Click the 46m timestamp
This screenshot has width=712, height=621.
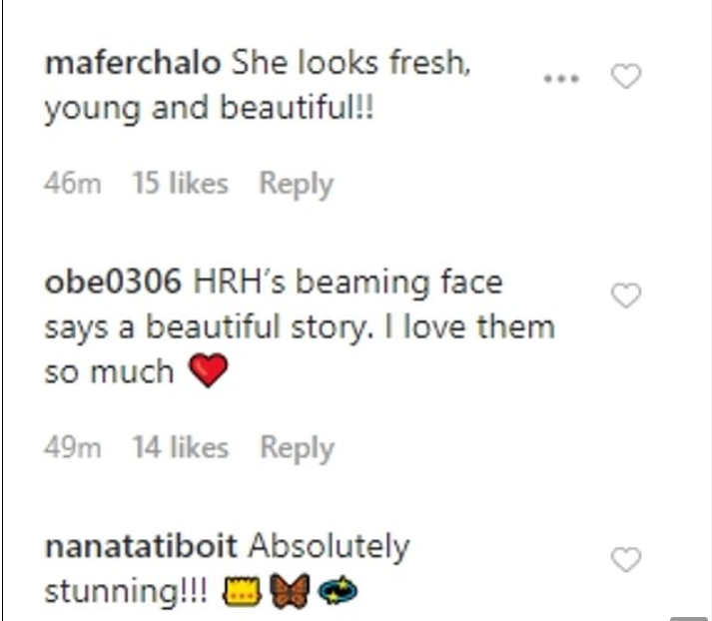click(73, 184)
